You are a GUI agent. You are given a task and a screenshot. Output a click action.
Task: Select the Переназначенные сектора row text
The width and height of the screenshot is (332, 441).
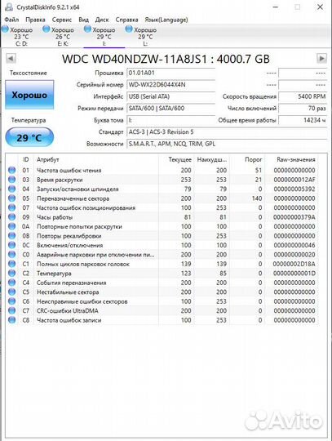coord(73,198)
